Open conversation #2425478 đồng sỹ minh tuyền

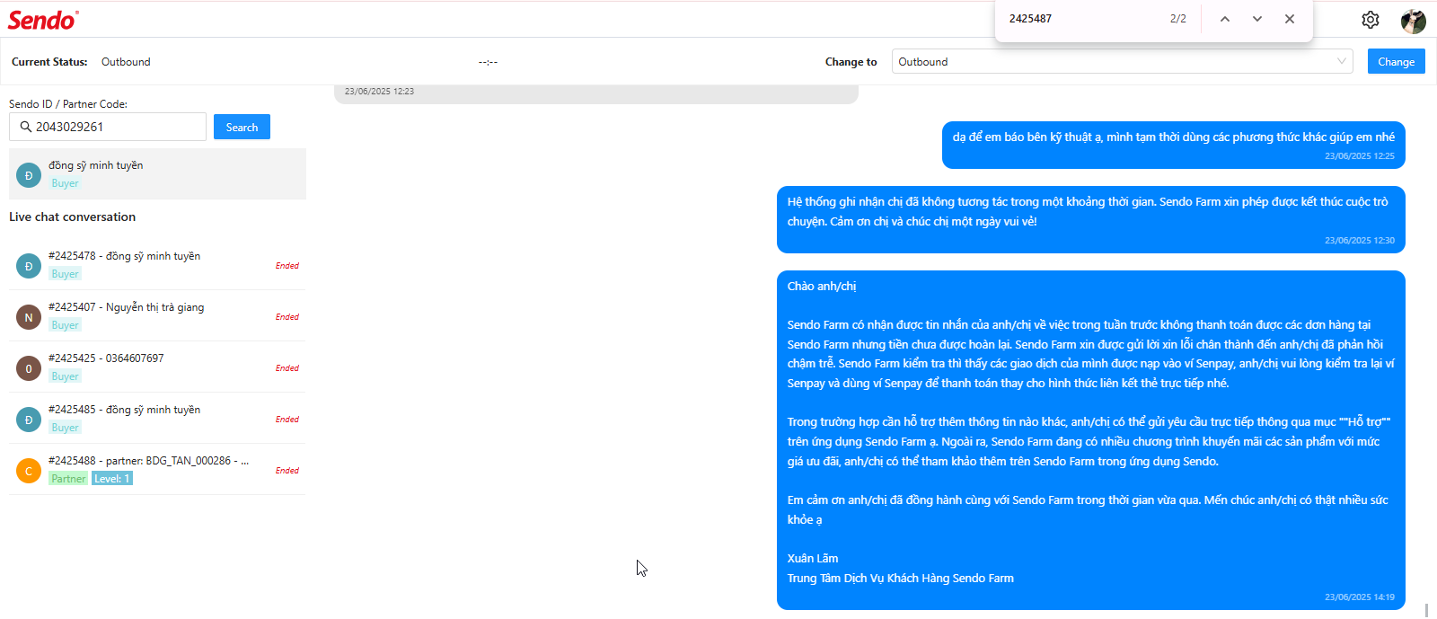tap(157, 265)
